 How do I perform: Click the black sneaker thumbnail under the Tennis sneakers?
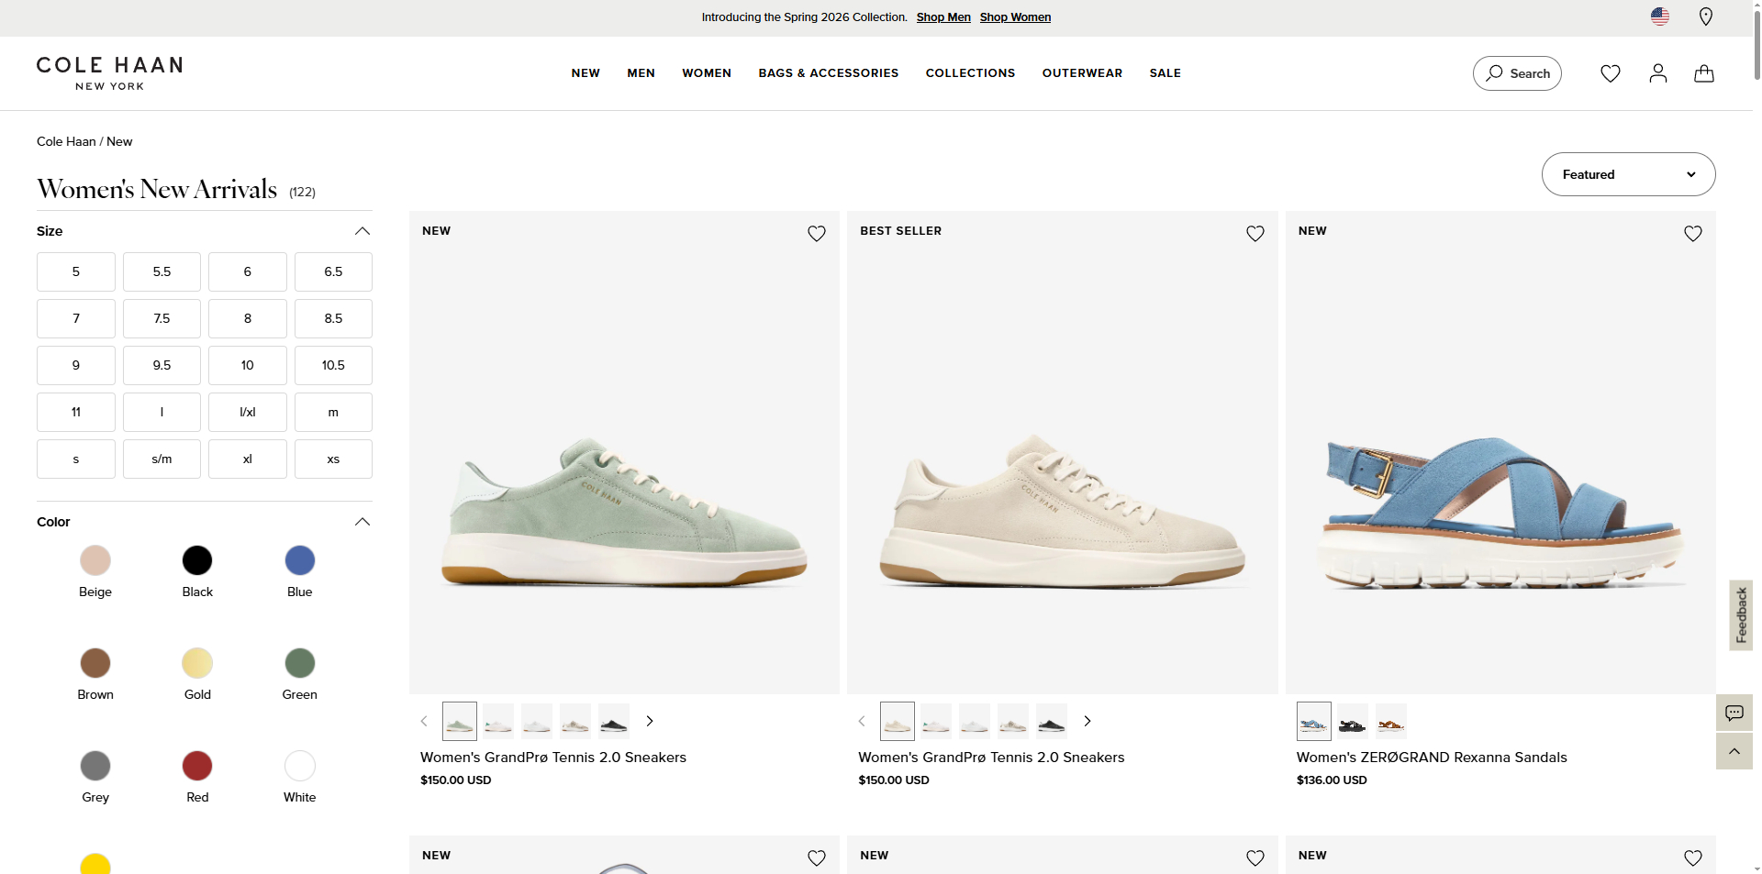(x=613, y=721)
